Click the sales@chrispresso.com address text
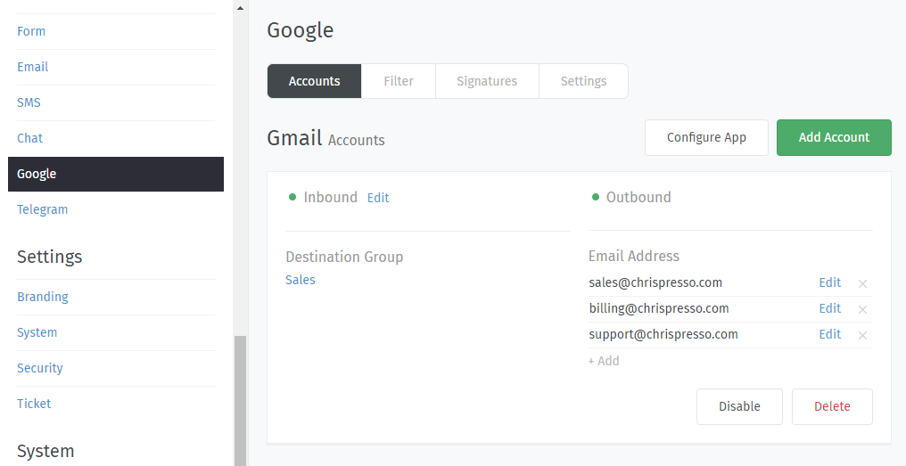Image resolution: width=906 pixels, height=466 pixels. click(x=655, y=282)
